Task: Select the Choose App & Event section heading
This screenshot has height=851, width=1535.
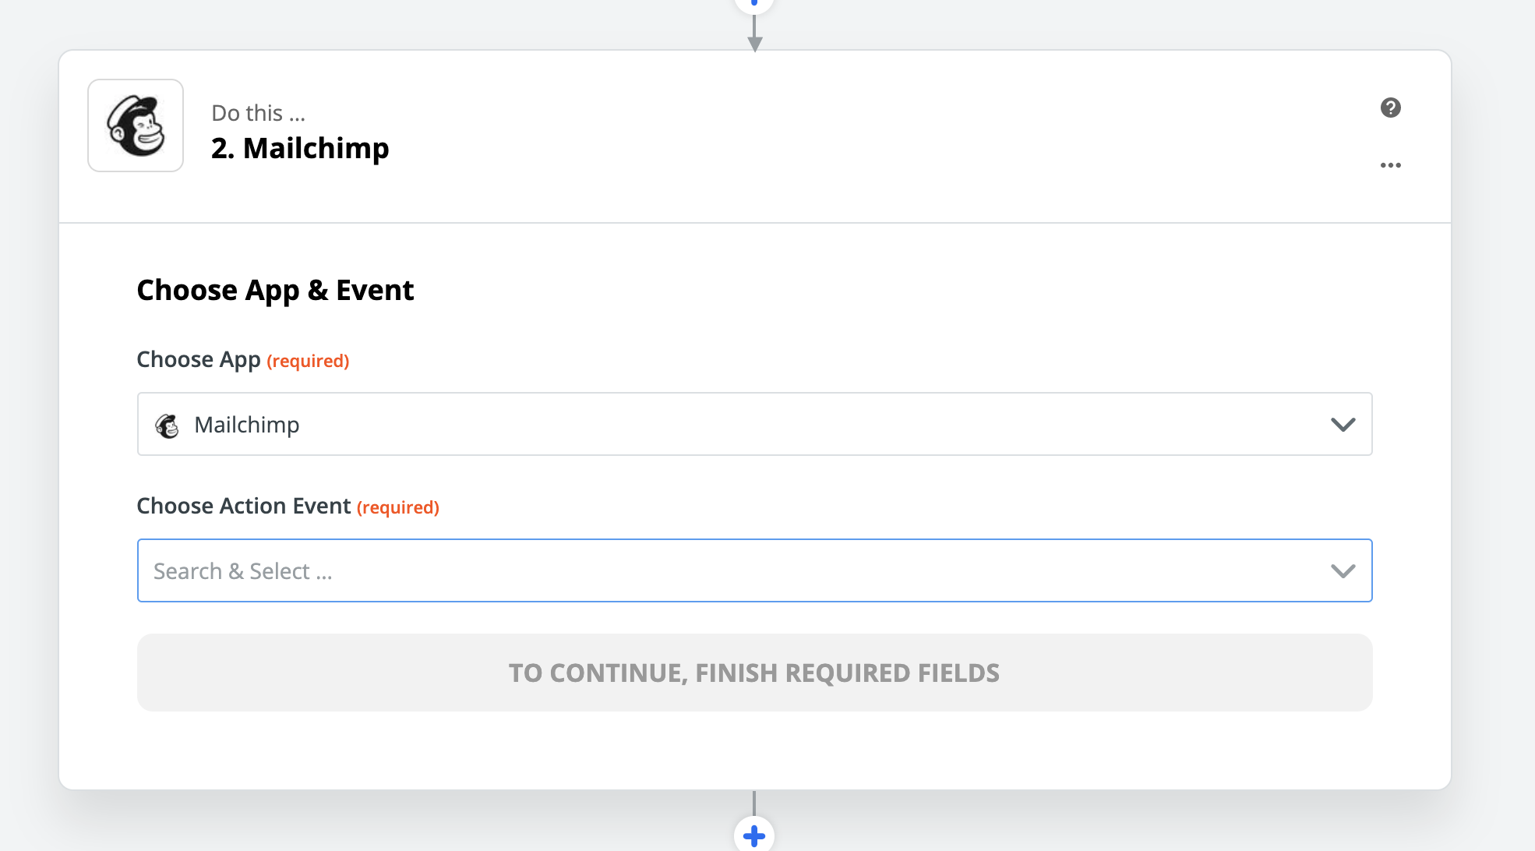Action: click(x=275, y=291)
